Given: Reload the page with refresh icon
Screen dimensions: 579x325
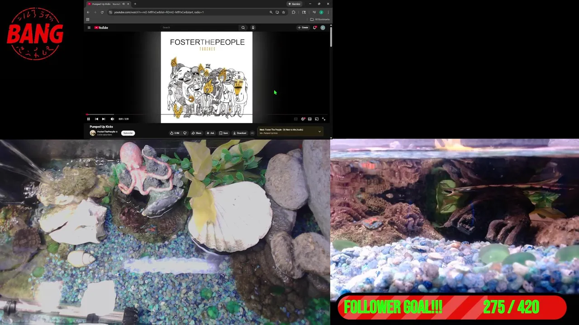Looking at the screenshot, I should [x=102, y=12].
